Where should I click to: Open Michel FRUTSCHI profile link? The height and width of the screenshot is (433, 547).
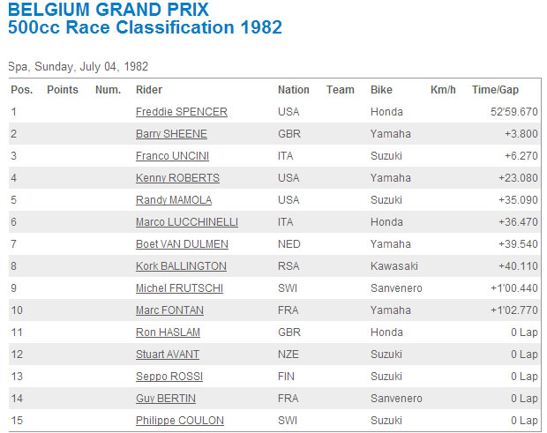pos(179,288)
